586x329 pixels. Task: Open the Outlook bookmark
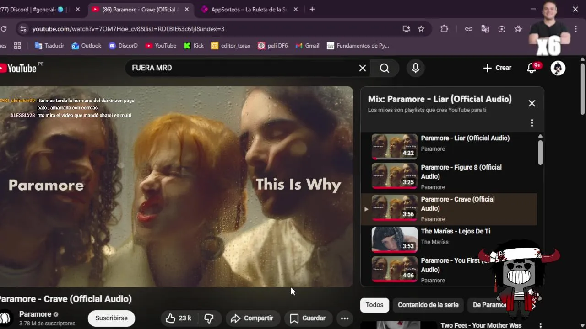click(x=87, y=46)
